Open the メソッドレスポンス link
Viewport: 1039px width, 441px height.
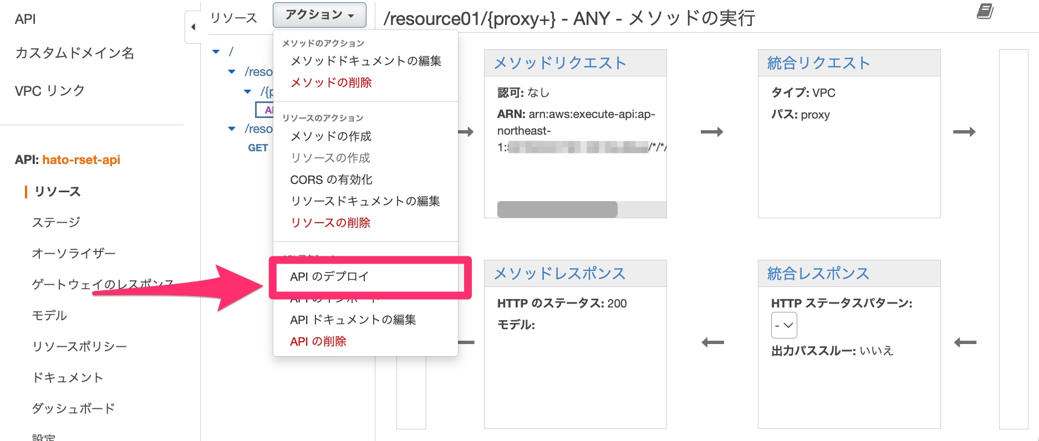tap(559, 274)
